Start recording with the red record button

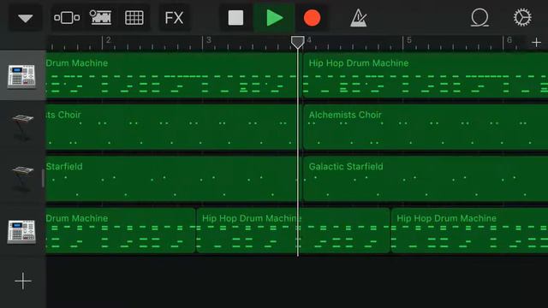pyautogui.click(x=312, y=18)
